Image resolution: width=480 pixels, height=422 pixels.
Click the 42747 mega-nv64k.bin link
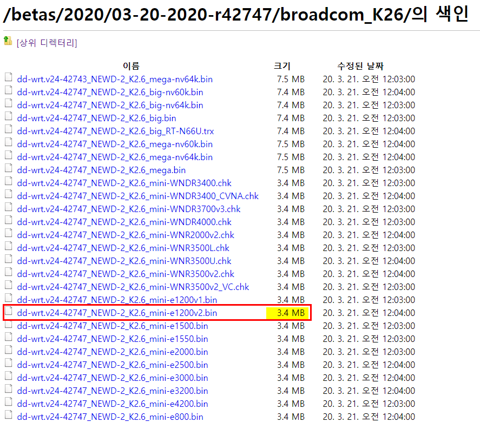[x=115, y=157]
